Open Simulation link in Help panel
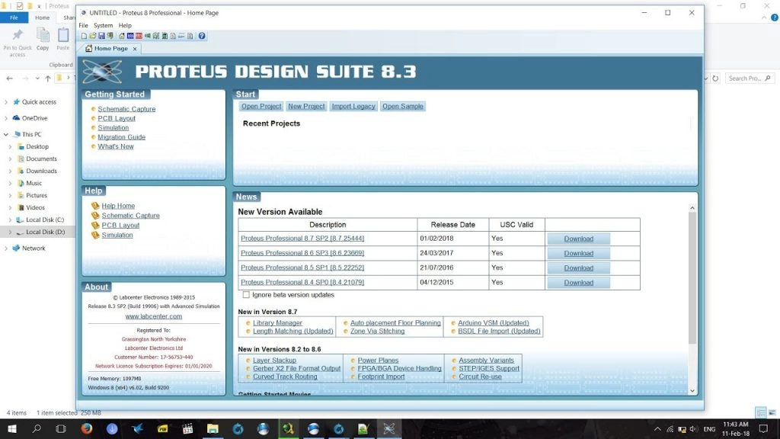Screen dimensions: 780x439 point(117,235)
